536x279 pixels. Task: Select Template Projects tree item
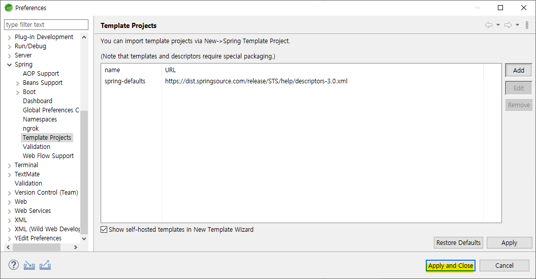[x=47, y=137]
